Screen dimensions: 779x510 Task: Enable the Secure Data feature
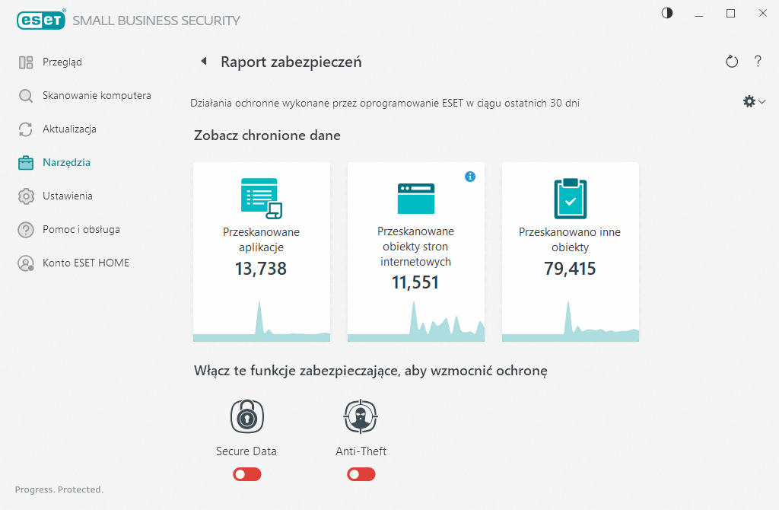[x=246, y=474]
